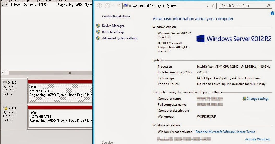Open Help with the blue question mark
Image resolution: width=275 pixels, height=144 pixels.
tap(273, 13)
